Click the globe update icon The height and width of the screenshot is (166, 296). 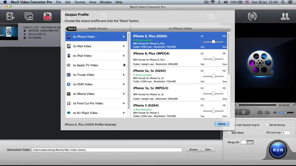click(252, 17)
